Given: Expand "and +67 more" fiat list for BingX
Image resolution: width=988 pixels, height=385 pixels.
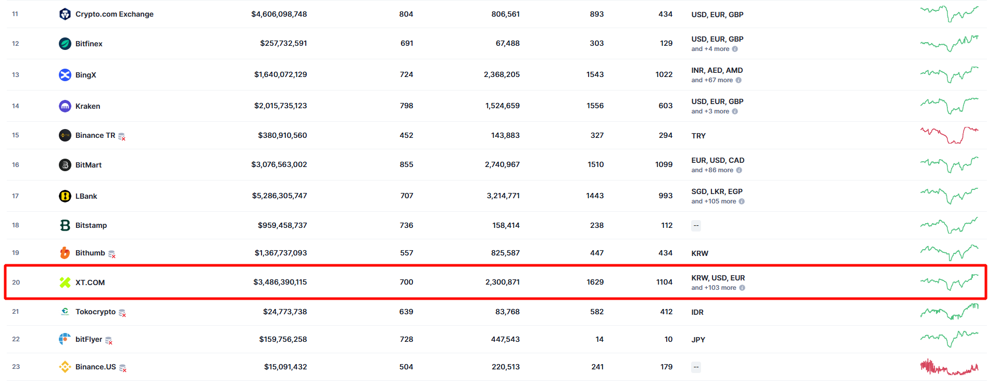Looking at the screenshot, I should 711,80.
